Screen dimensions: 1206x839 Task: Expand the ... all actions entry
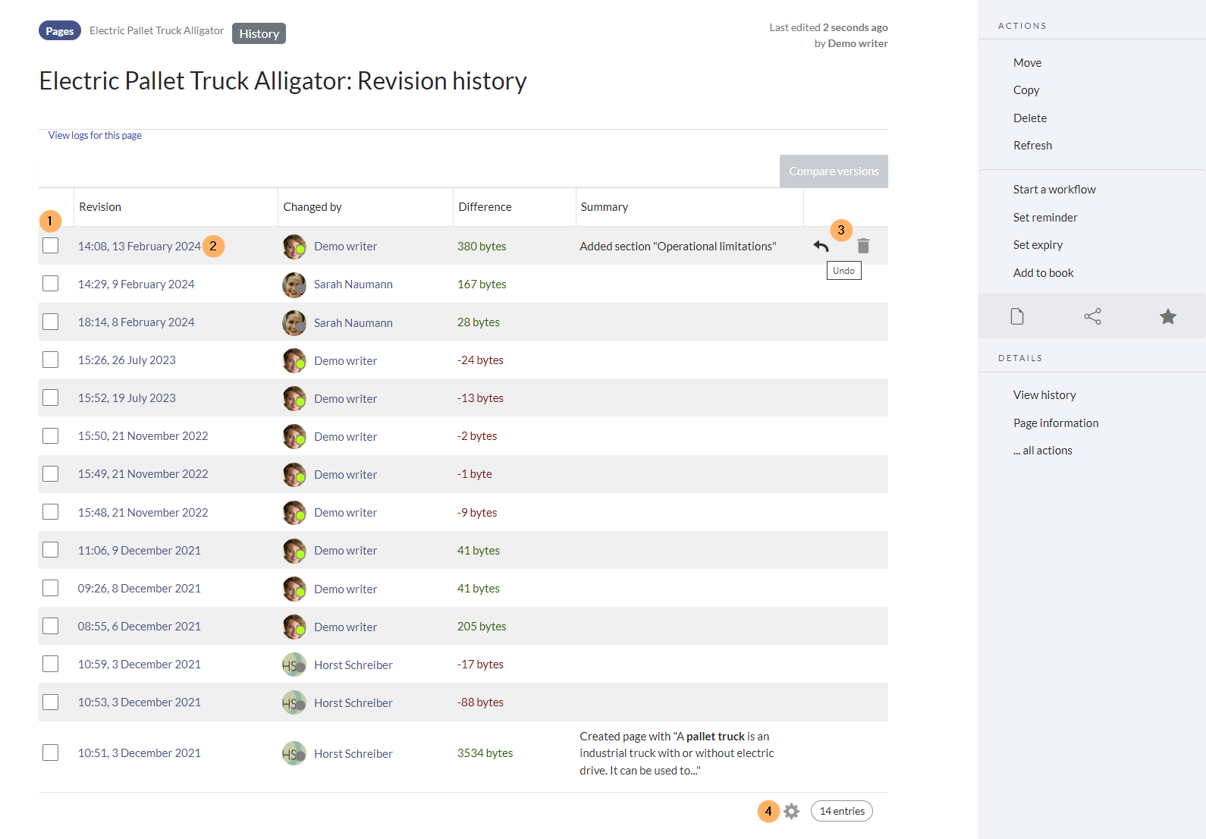[x=1043, y=450]
